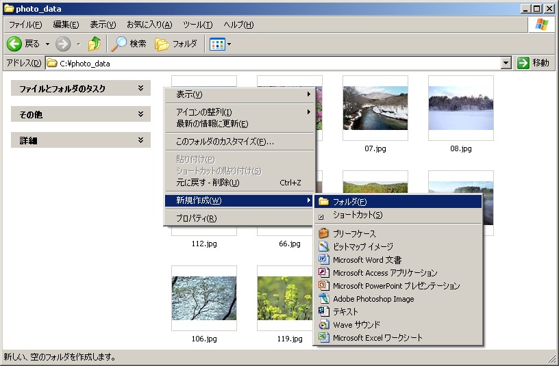Click the photo_data title bar folder icon
The height and width of the screenshot is (366, 559).
[9, 8]
